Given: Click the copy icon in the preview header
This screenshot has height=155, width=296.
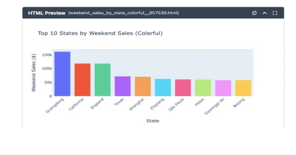Looking at the screenshot, I should pyautogui.click(x=254, y=13).
